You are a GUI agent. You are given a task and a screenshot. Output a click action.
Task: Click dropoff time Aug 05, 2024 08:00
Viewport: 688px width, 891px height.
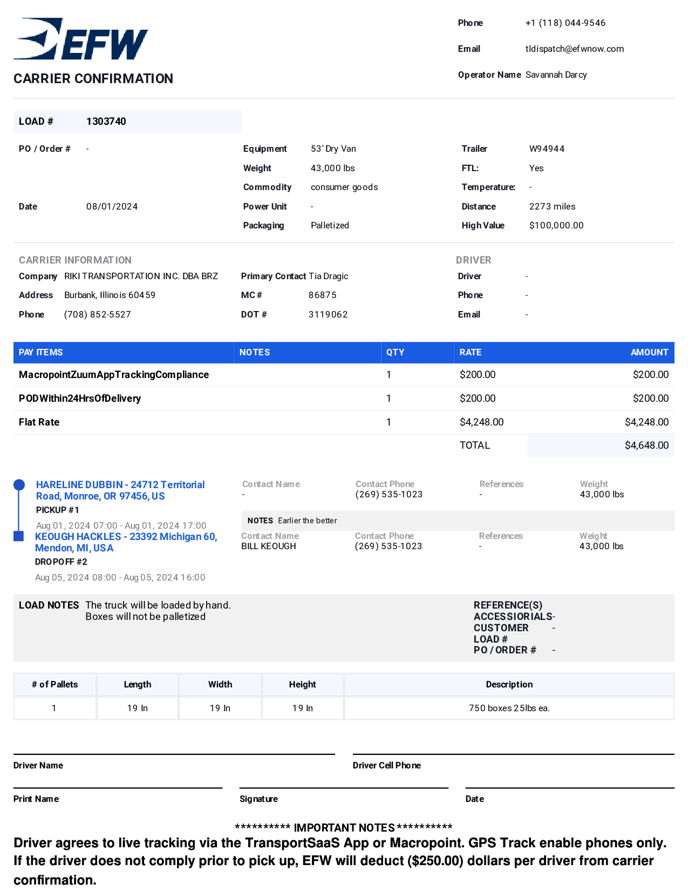[x=76, y=577]
